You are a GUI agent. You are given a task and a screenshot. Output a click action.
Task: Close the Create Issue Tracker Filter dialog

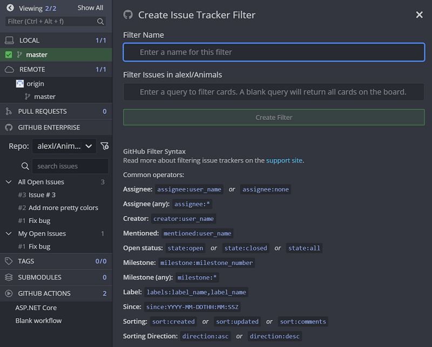tap(419, 15)
